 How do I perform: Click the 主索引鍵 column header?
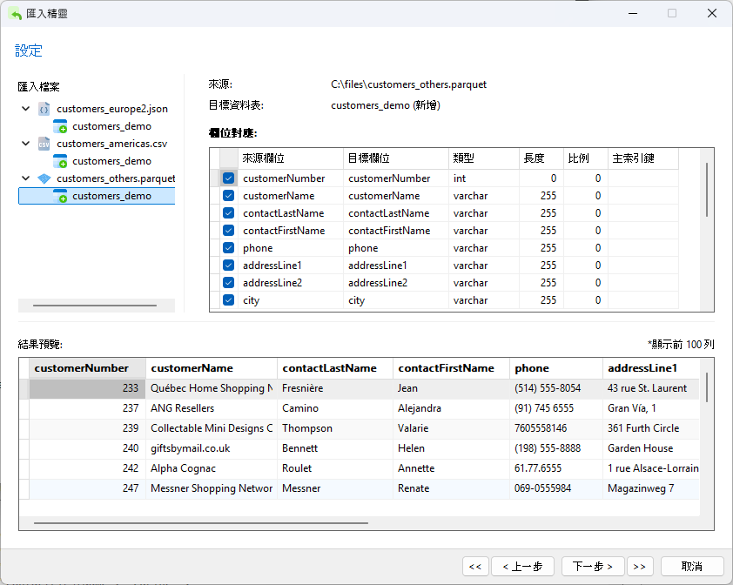click(643, 158)
